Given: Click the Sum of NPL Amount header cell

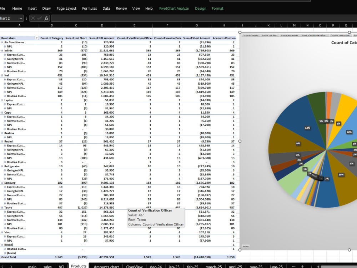Looking at the screenshot, I should coord(102,38).
